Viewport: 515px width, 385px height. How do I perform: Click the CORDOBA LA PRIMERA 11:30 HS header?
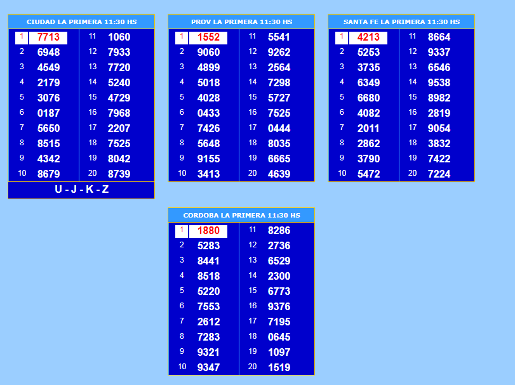241,215
